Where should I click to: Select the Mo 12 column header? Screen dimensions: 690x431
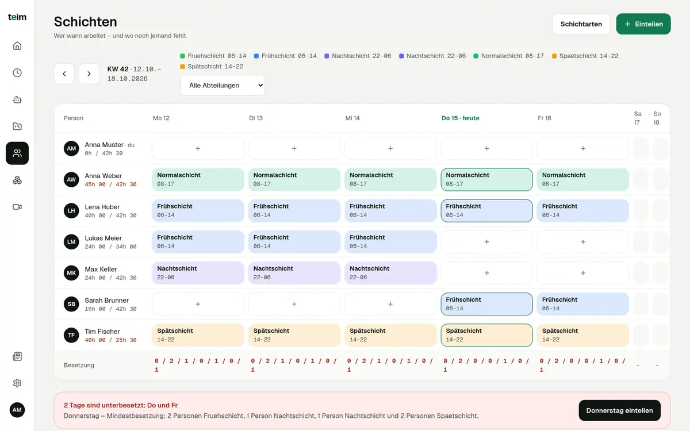(161, 118)
